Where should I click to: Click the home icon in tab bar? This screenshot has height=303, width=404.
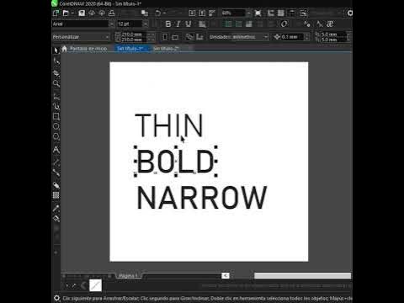[x=65, y=49]
